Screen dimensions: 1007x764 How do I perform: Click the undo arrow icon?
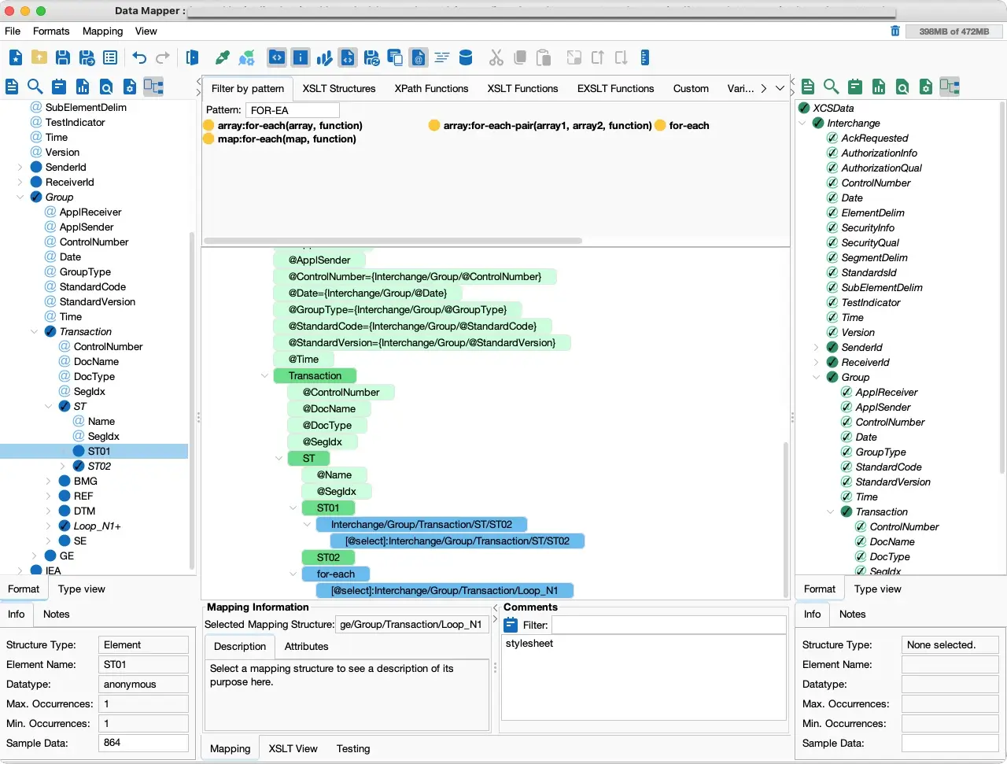pos(139,57)
